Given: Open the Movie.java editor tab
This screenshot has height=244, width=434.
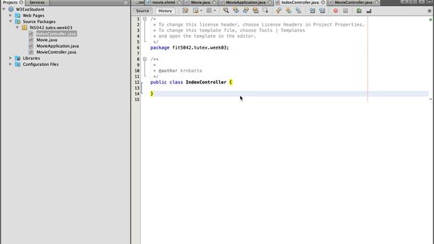Looking at the screenshot, I should coord(201,2).
